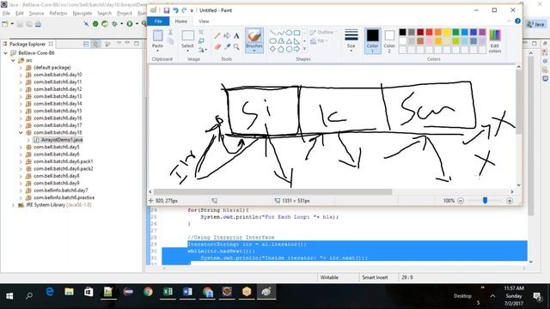The height and width of the screenshot is (309, 550).
Task: Open the Eclipse Source menu
Action: coord(36,14)
